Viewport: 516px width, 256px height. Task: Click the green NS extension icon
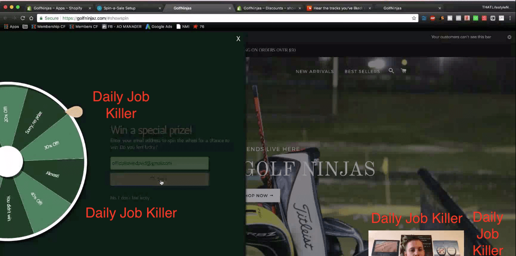[476, 18]
